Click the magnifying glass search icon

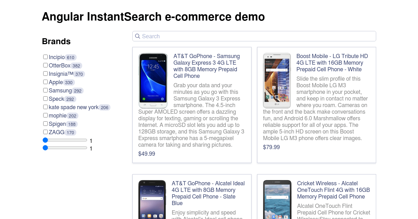(x=138, y=36)
